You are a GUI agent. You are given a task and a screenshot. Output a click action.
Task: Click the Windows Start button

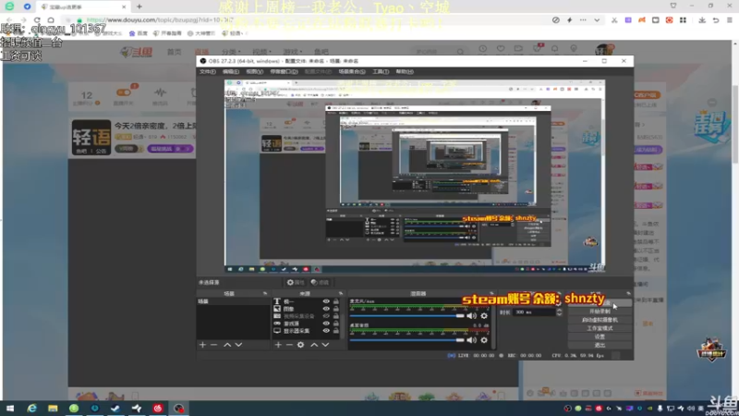10,408
